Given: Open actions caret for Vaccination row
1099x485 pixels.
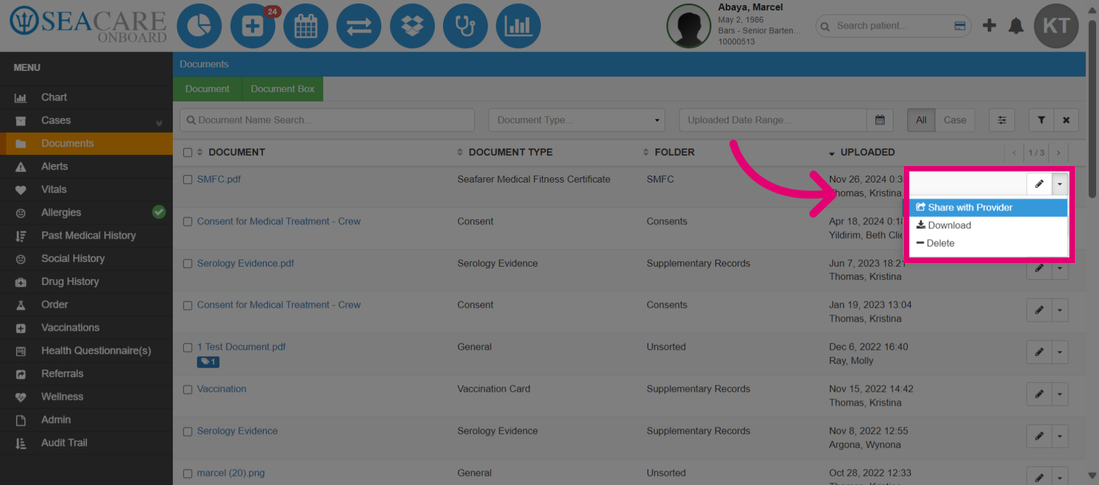Looking at the screenshot, I should pos(1060,394).
